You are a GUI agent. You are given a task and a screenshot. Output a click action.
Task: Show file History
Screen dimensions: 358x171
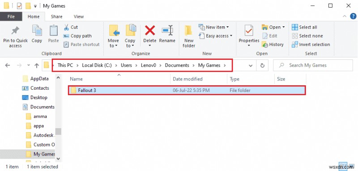coord(273,44)
